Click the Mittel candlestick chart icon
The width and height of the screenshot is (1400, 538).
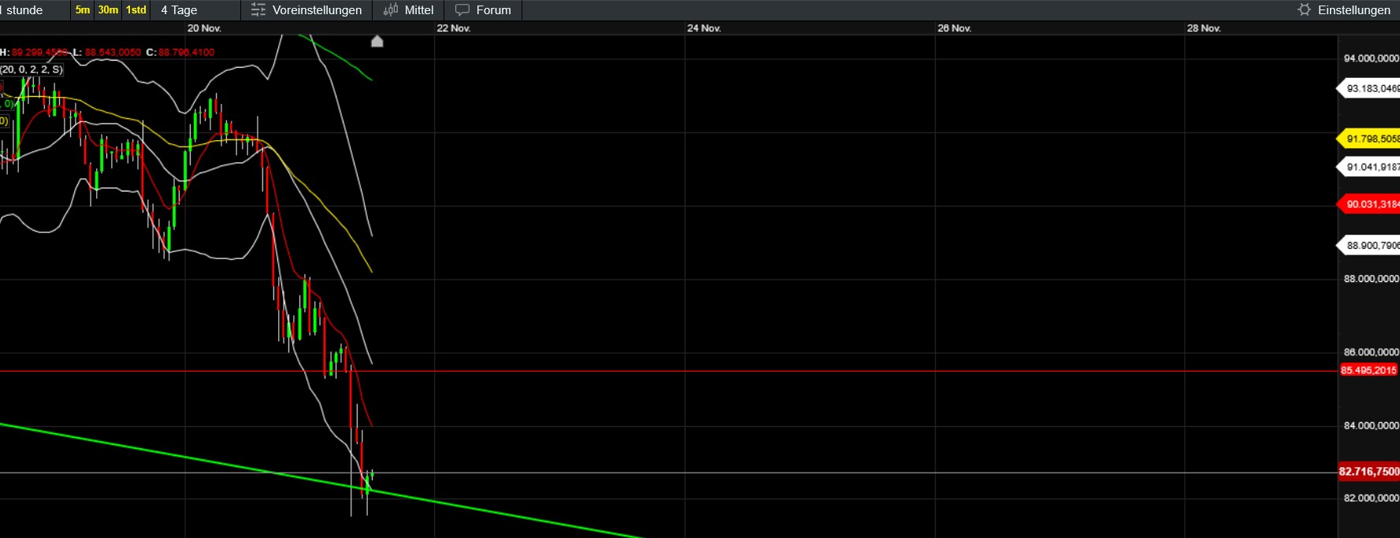point(391,10)
